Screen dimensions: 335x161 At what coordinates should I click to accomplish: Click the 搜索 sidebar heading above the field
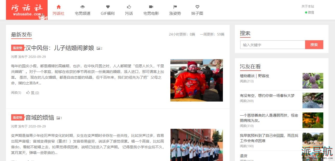(245, 33)
